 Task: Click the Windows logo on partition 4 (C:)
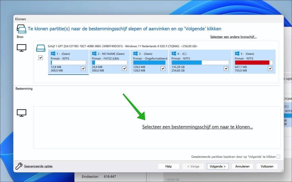coord(174,53)
